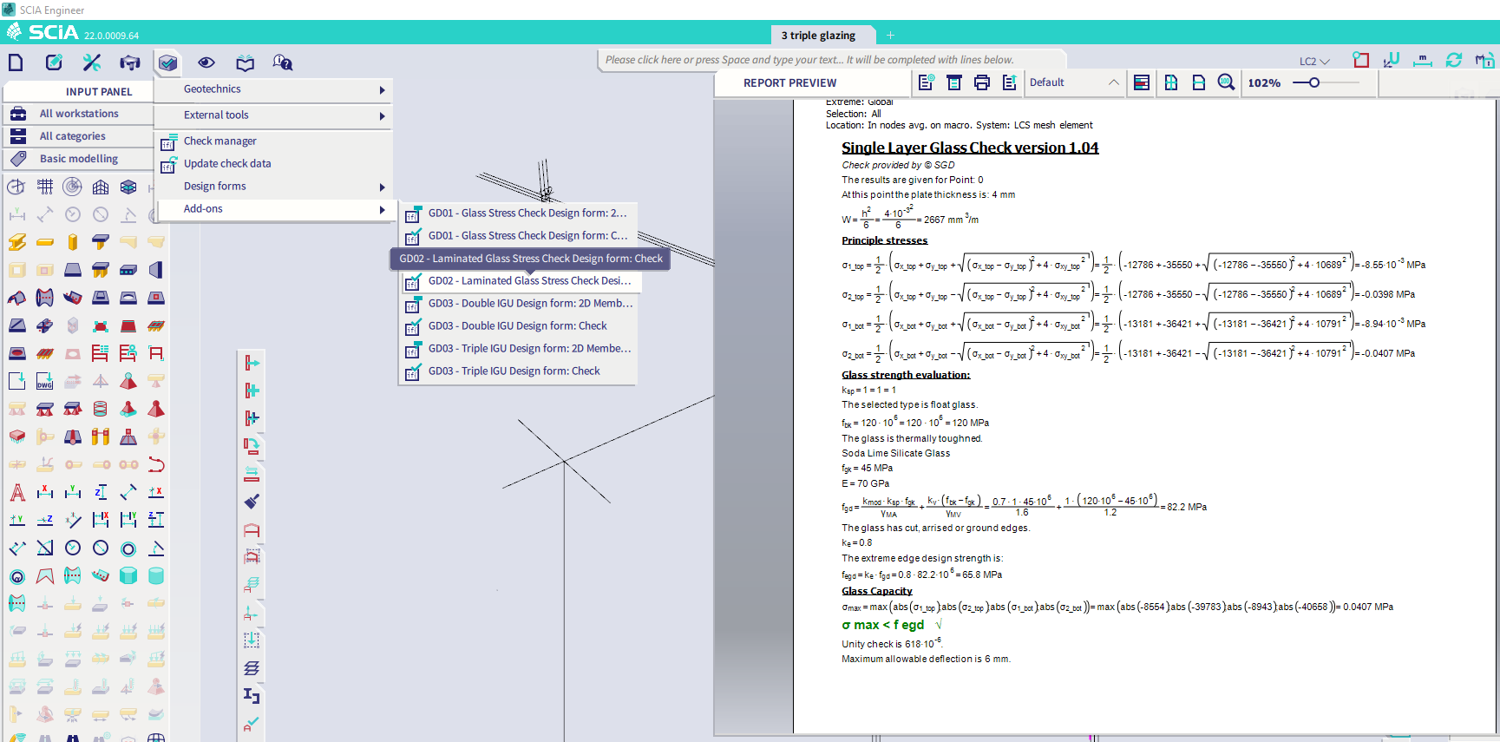Click the Design cube-with-checkmark menu icon

[x=168, y=62]
